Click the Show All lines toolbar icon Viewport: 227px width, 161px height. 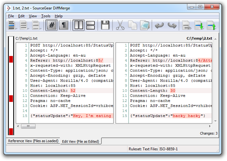coord(12,25)
